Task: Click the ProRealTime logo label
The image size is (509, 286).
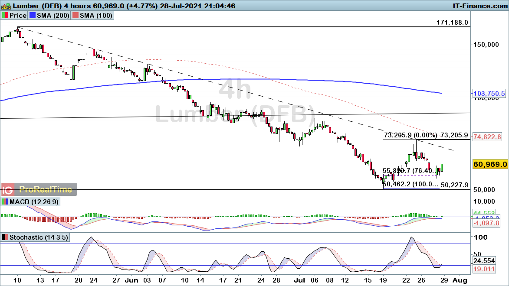Action: click(x=46, y=189)
